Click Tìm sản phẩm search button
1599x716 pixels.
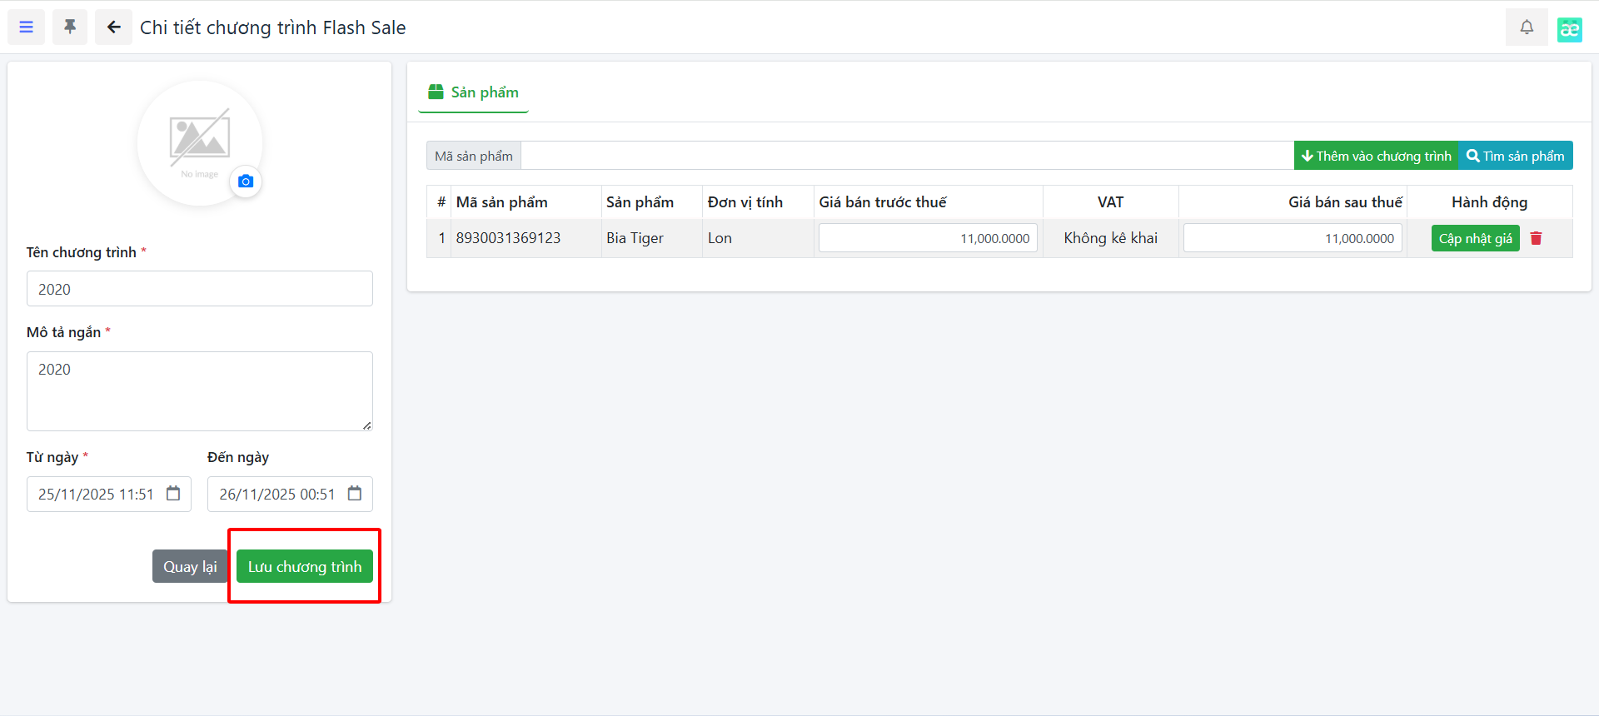click(x=1515, y=156)
